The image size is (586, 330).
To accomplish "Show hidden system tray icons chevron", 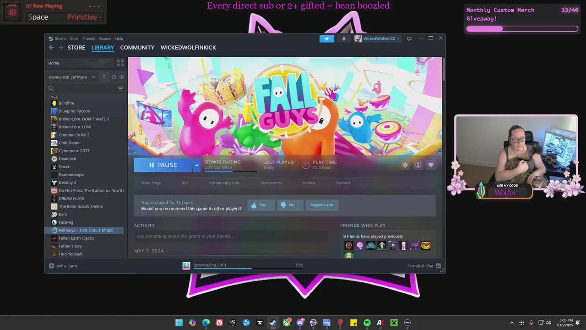I will click(511, 323).
